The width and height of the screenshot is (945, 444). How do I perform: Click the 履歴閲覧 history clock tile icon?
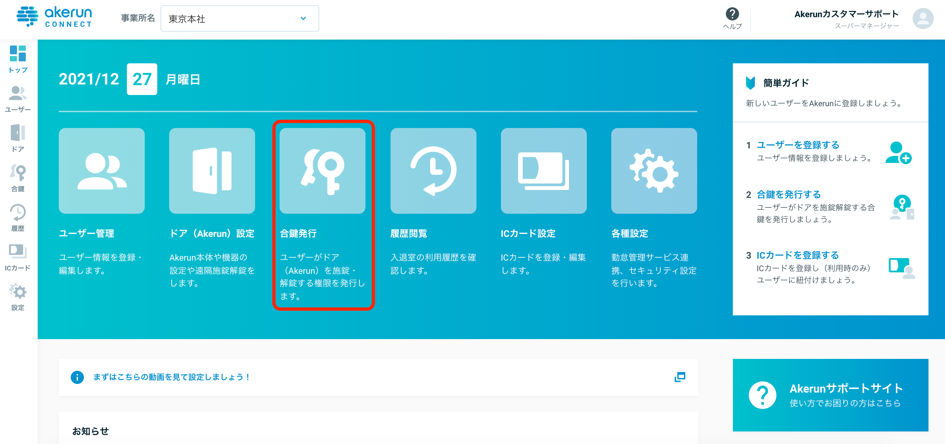tap(433, 171)
